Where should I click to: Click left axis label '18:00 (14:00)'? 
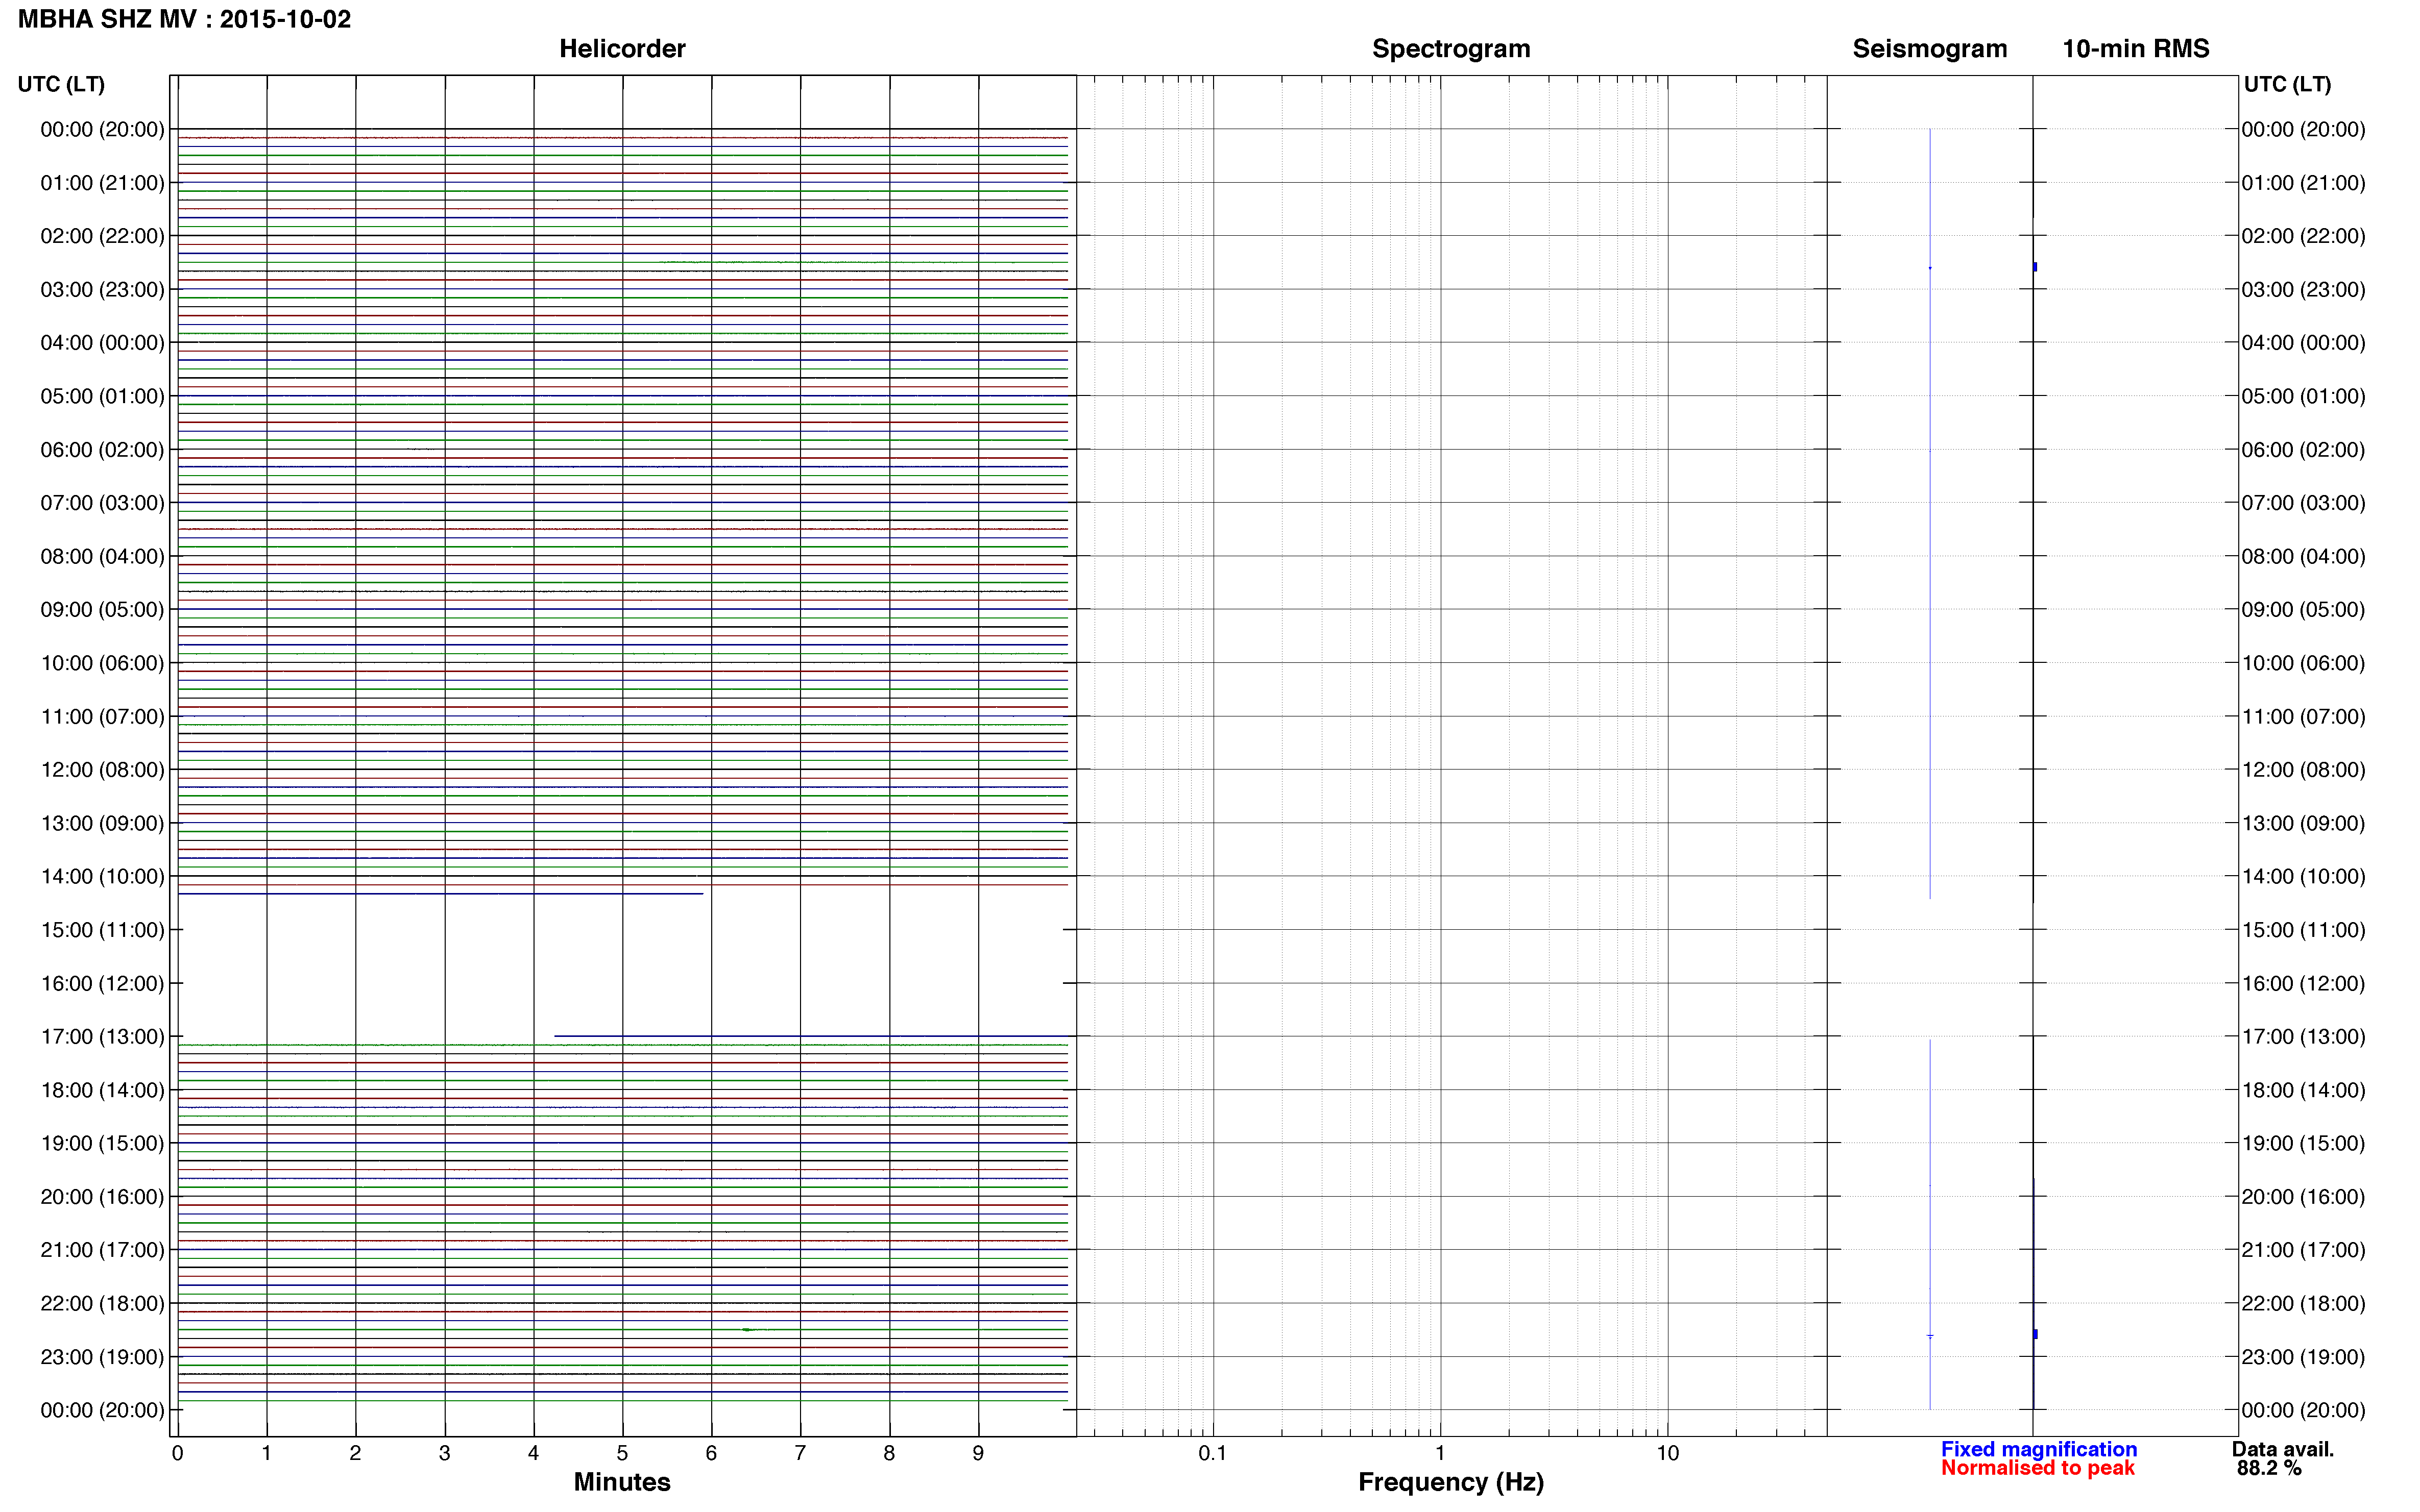pos(102,1090)
